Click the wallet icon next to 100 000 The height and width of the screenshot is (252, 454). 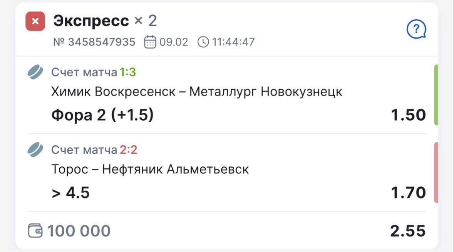[x=35, y=231]
